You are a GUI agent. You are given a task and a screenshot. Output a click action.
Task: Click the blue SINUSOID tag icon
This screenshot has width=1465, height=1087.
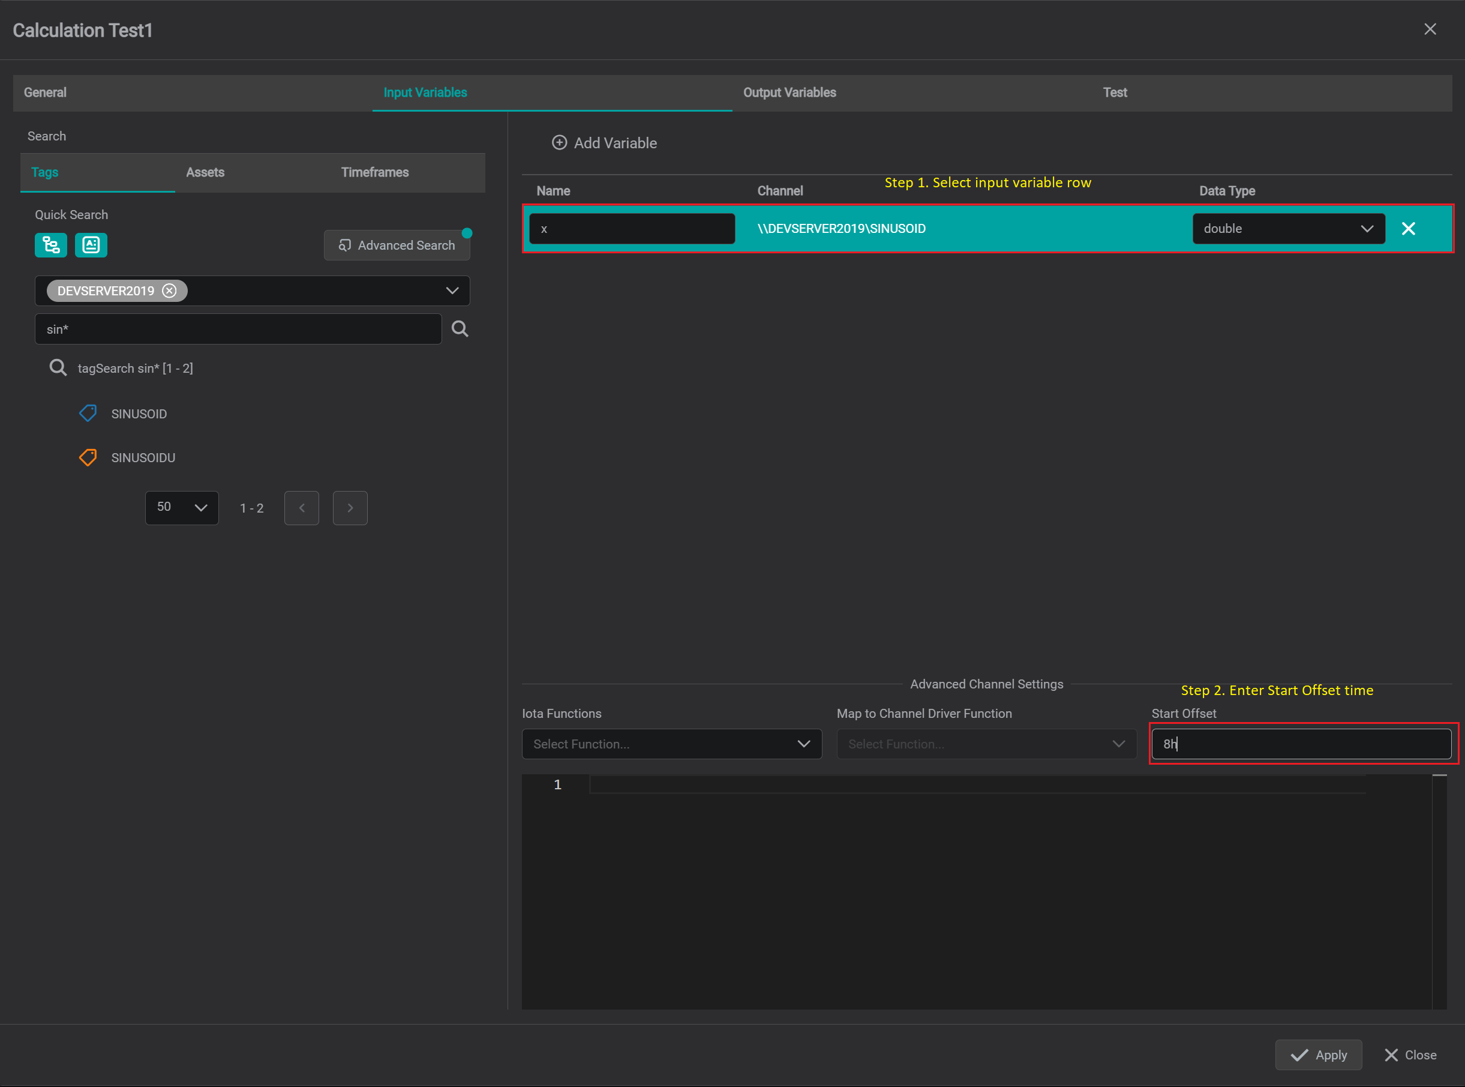88,413
